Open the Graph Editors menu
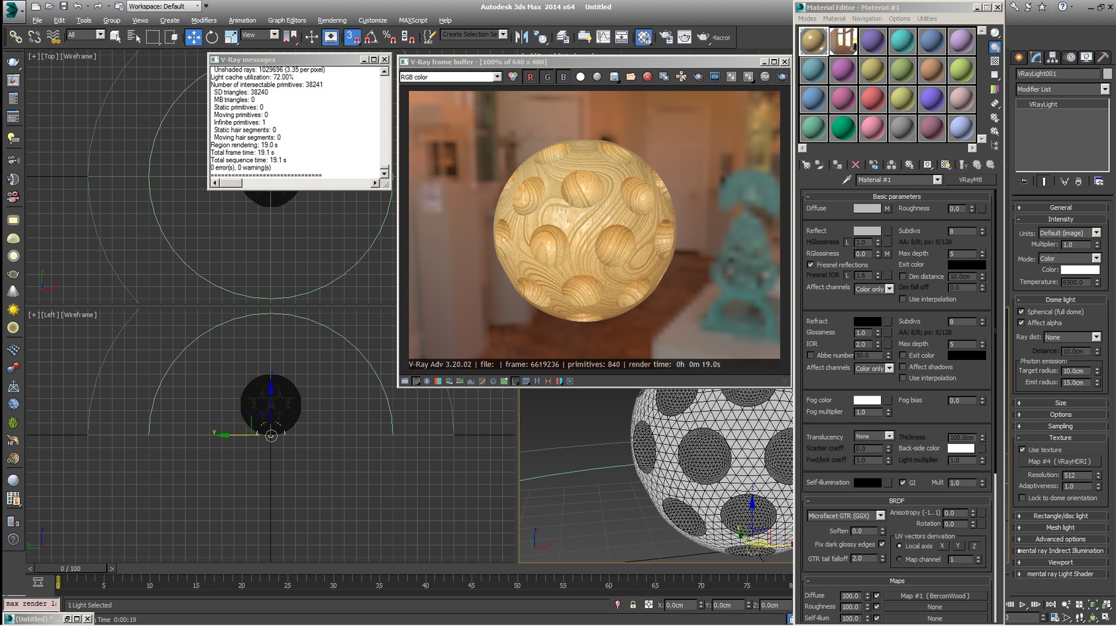 (287, 21)
